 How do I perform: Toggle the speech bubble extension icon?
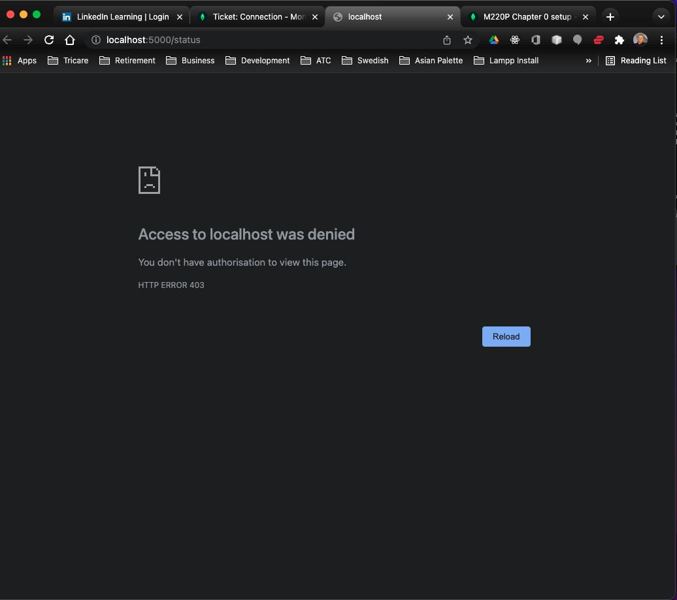point(577,40)
